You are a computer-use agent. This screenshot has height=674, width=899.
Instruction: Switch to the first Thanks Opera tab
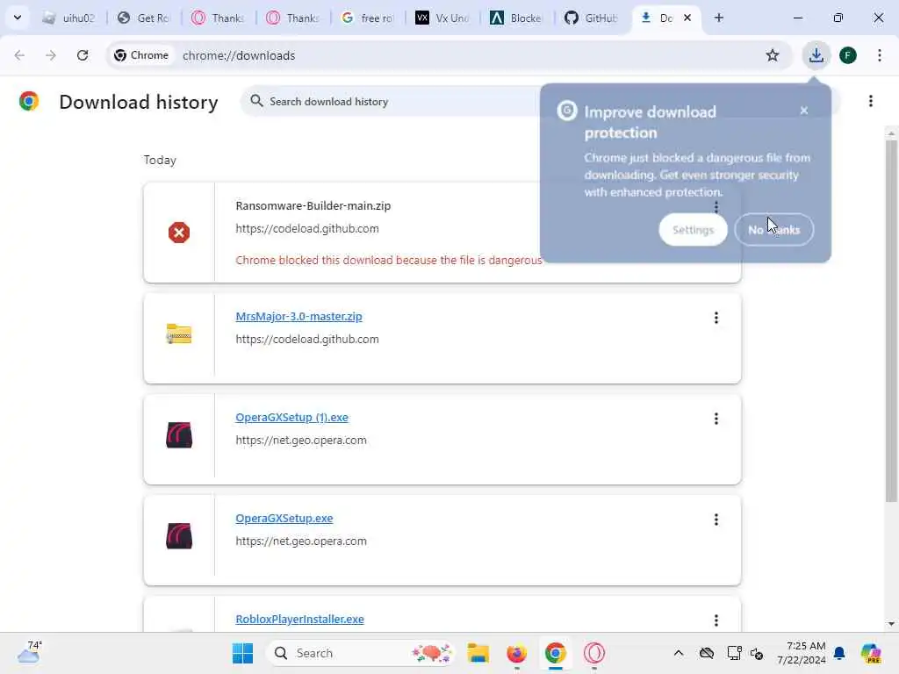[x=218, y=18]
